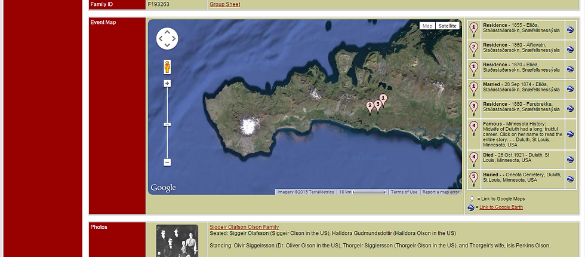
Task: Select the Street View pegman icon
Action: click(167, 67)
